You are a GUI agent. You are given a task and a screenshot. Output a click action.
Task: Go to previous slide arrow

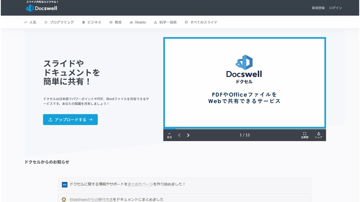(x=179, y=135)
